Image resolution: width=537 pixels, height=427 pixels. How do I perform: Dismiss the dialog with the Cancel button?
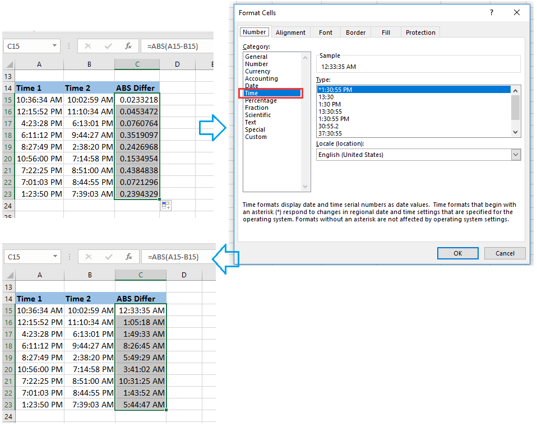[504, 253]
